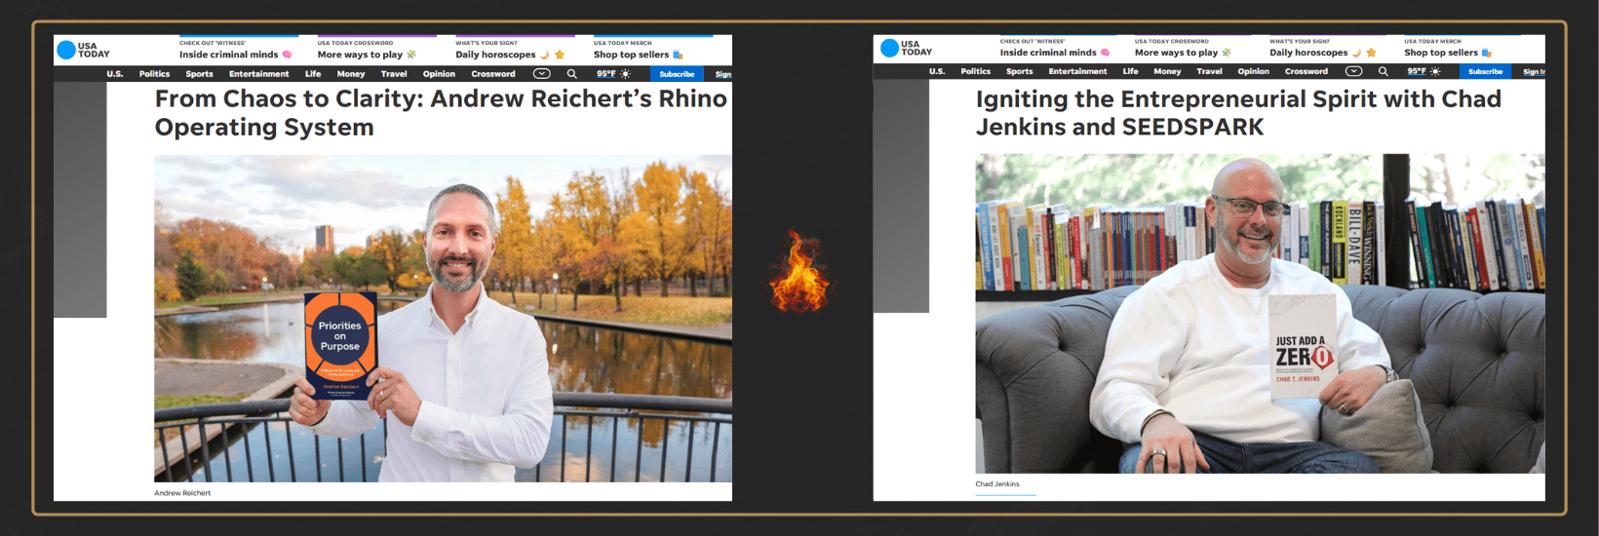The height and width of the screenshot is (536, 1599).
Task: Click the USA TODAY logo in right article
Action: 906,48
